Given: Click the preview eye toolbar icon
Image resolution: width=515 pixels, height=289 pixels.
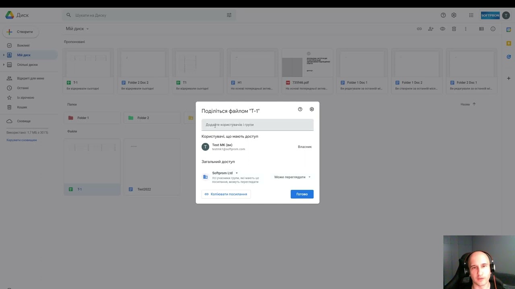Looking at the screenshot, I should [443, 29].
